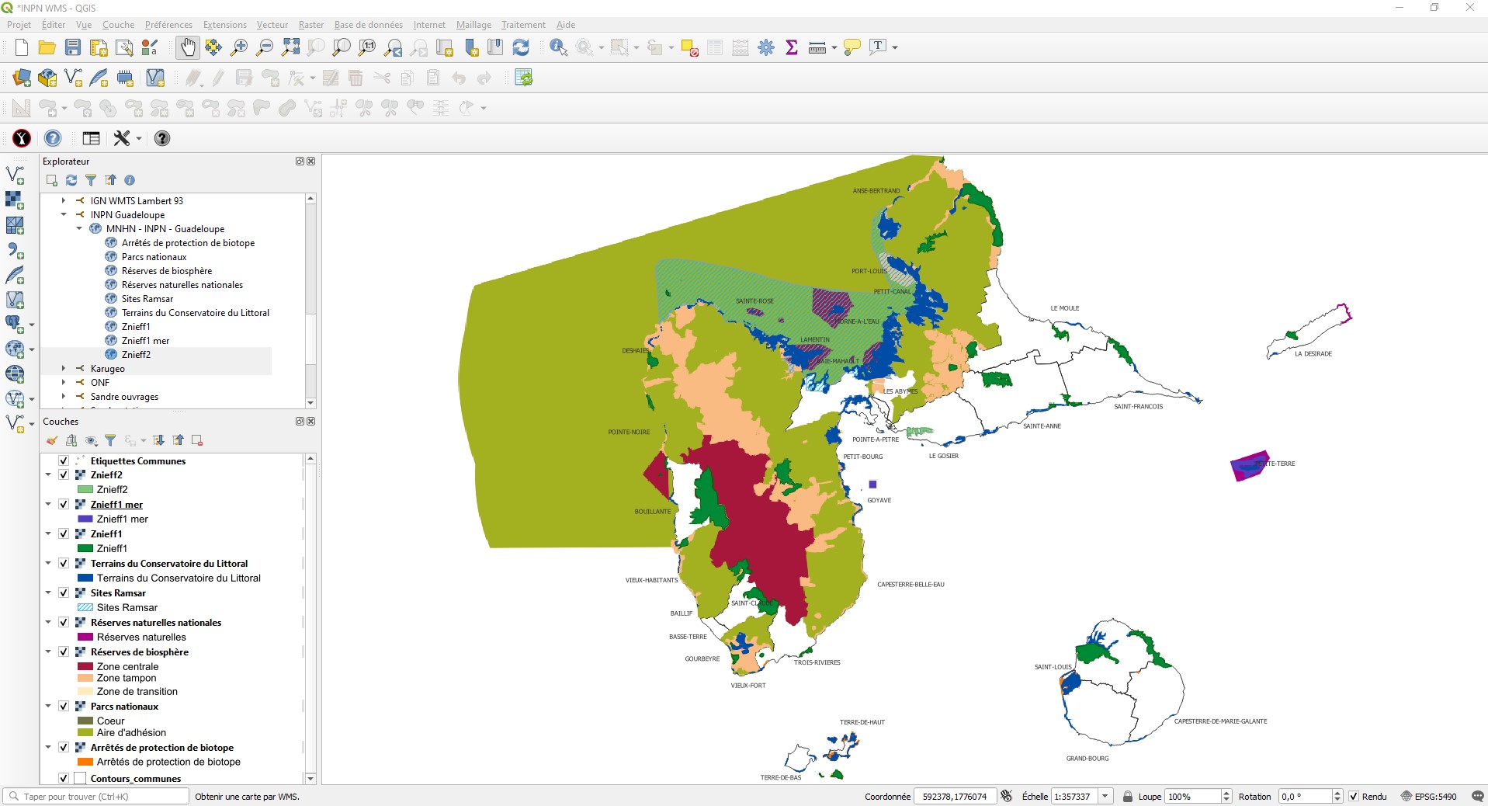Click the Processing Toolbox gear icon
Image resolution: width=1488 pixels, height=806 pixels.
point(766,47)
